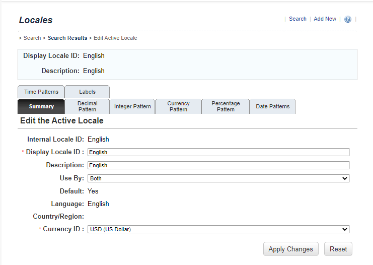Return to Search Results breadcrumb
The width and height of the screenshot is (373, 265).
tap(67, 38)
